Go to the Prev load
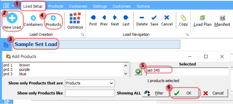 [x=104, y=18]
